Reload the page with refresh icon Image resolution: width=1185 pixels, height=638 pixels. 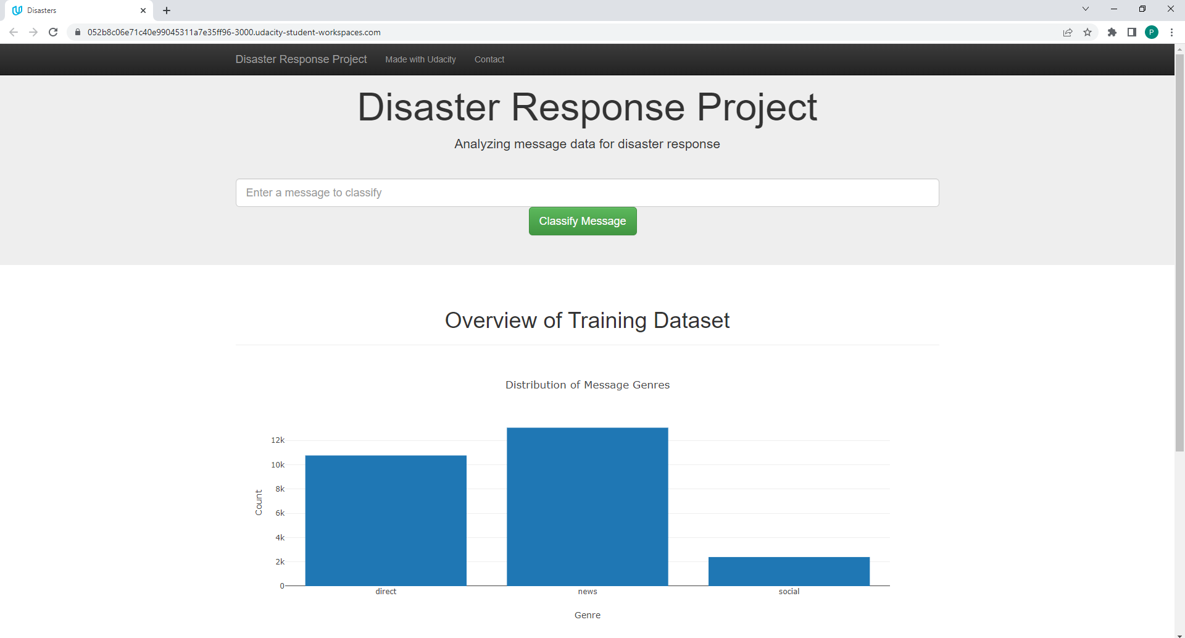[53, 32]
